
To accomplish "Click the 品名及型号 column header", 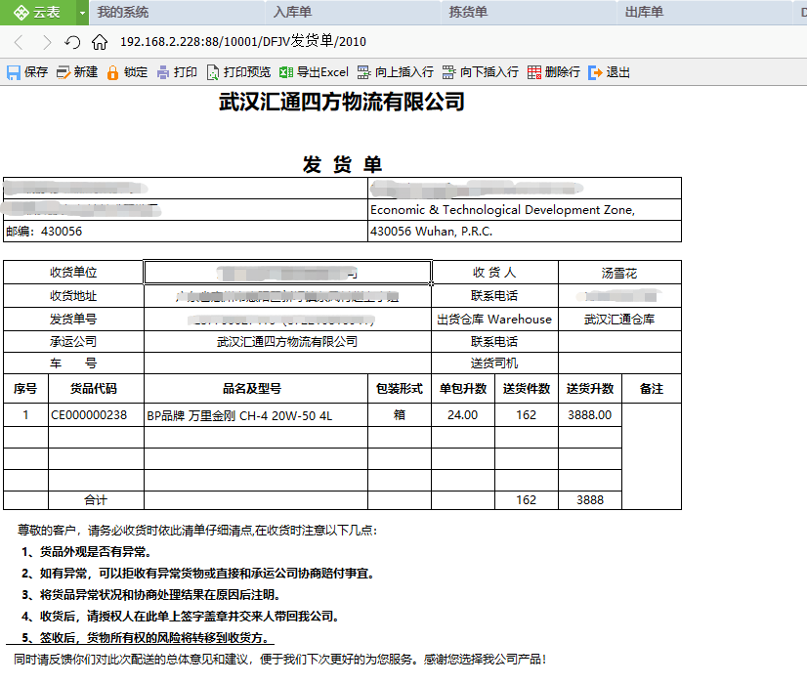I will coord(256,389).
